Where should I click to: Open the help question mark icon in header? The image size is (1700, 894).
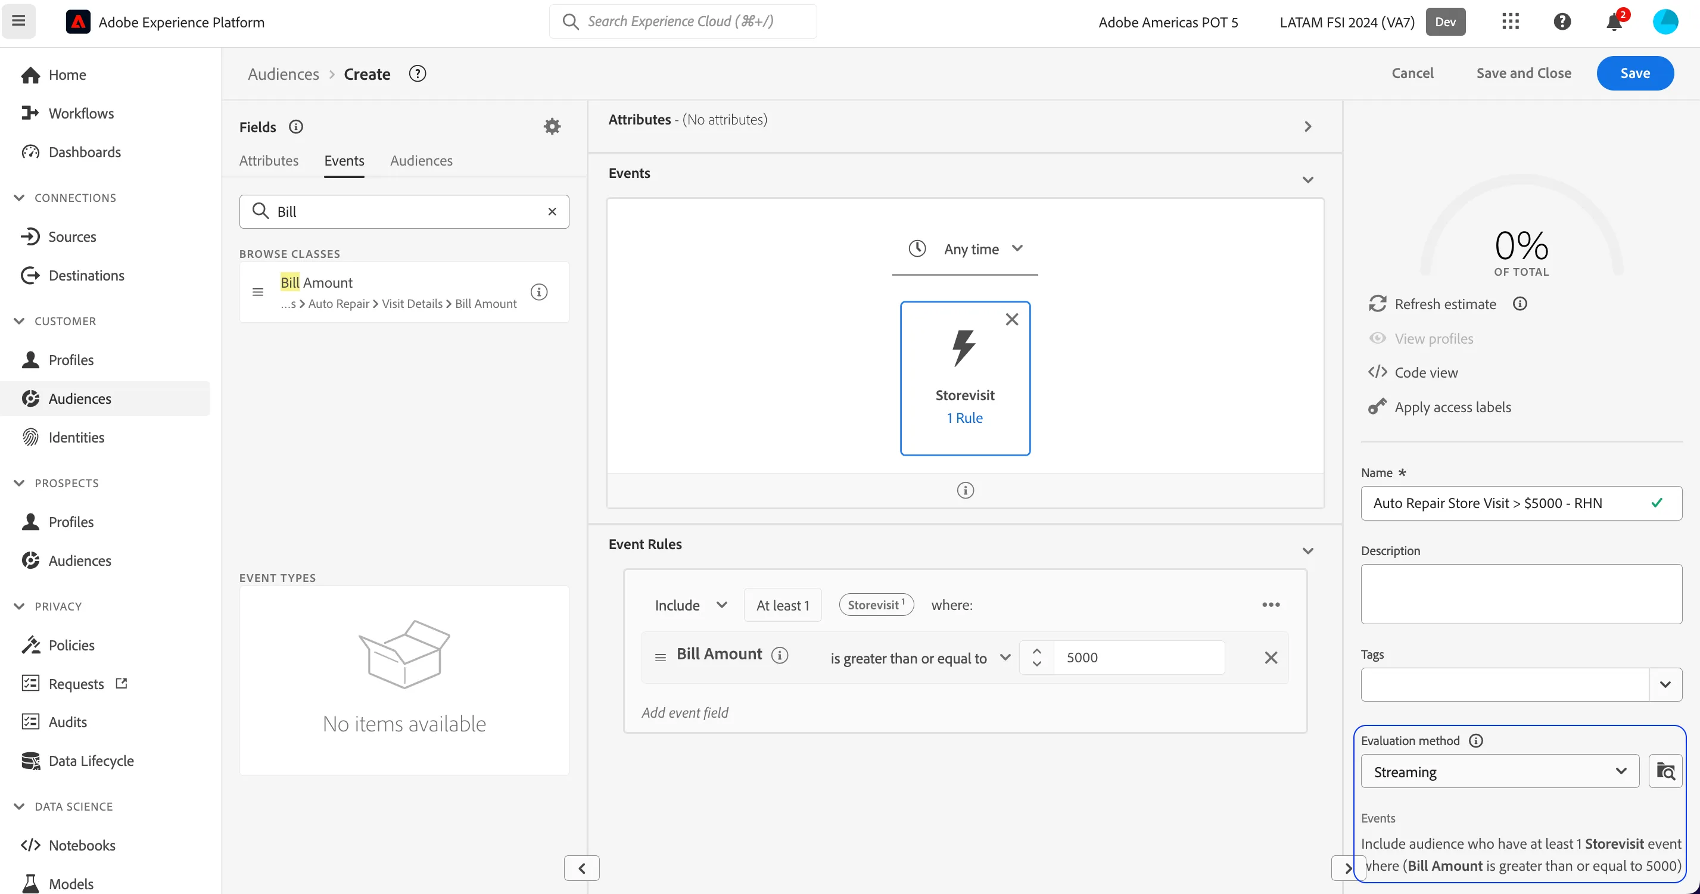pyautogui.click(x=1561, y=22)
